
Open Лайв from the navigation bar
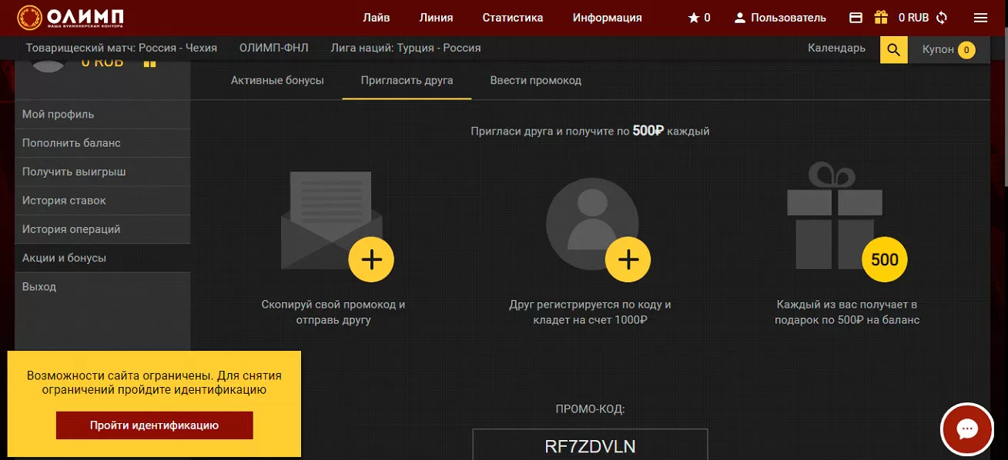pyautogui.click(x=377, y=16)
